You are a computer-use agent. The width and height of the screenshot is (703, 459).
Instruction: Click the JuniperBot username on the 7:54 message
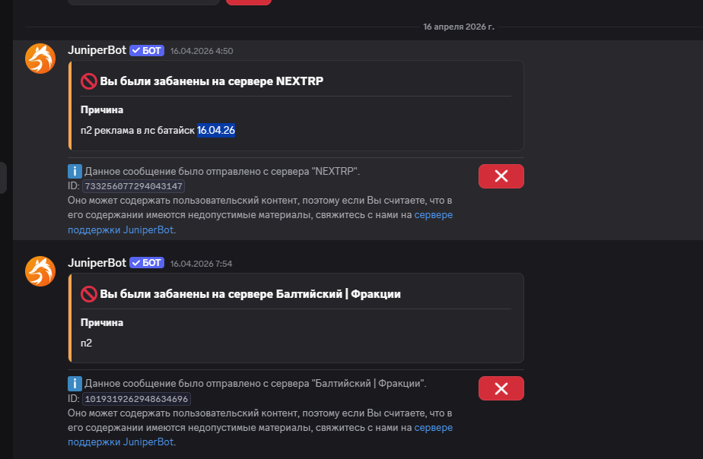(x=97, y=263)
